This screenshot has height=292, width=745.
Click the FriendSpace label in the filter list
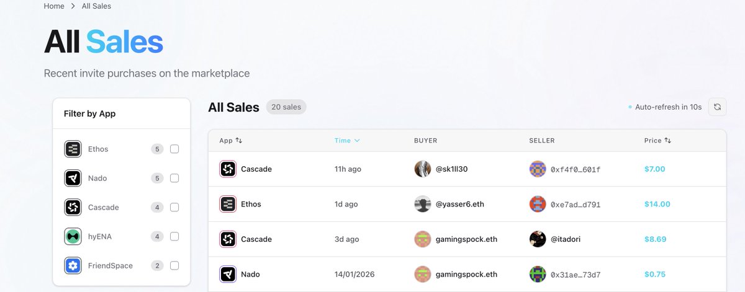pyautogui.click(x=111, y=265)
